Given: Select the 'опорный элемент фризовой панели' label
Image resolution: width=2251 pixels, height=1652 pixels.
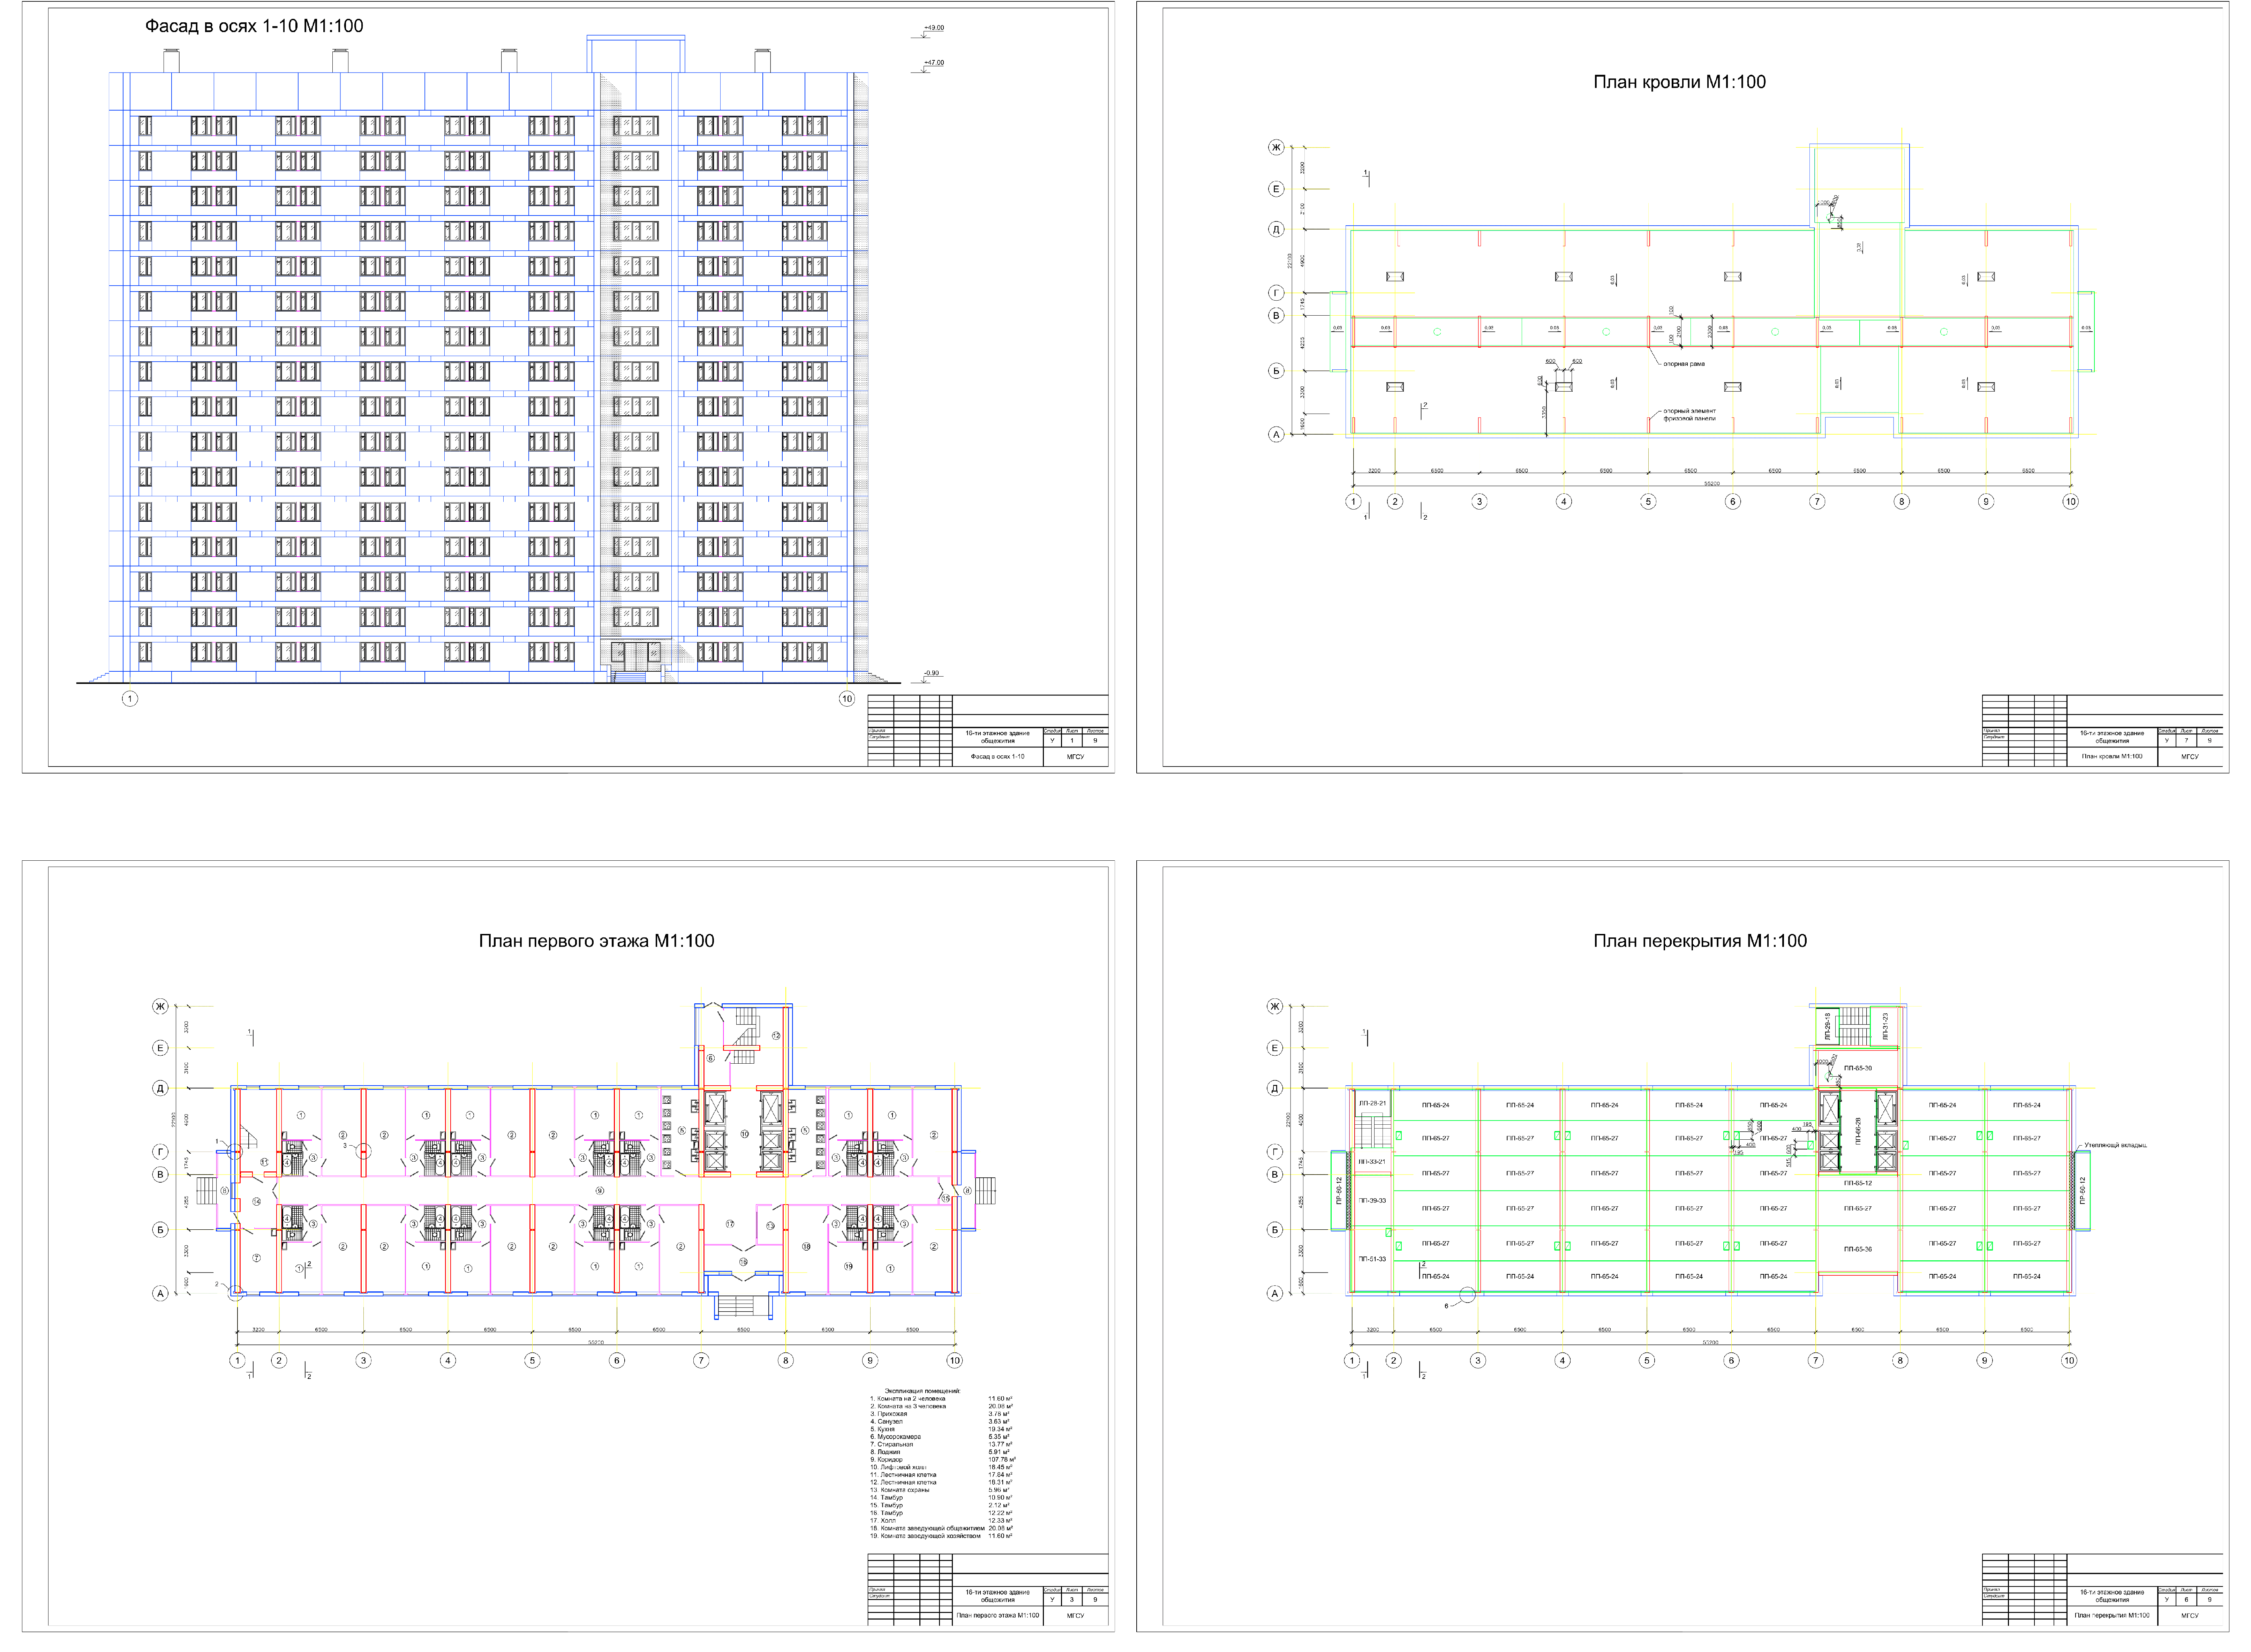Looking at the screenshot, I should pyautogui.click(x=1690, y=415).
